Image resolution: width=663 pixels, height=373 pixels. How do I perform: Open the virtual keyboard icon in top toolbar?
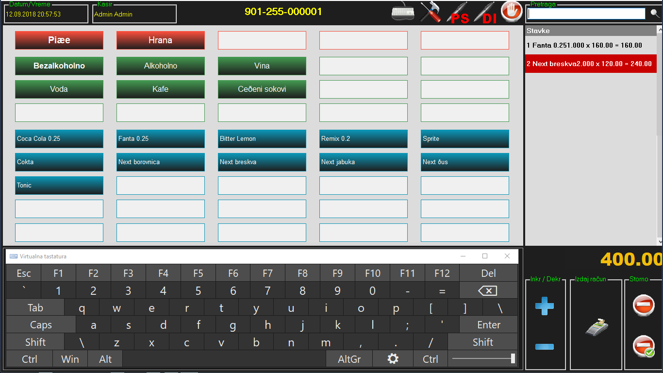click(403, 13)
